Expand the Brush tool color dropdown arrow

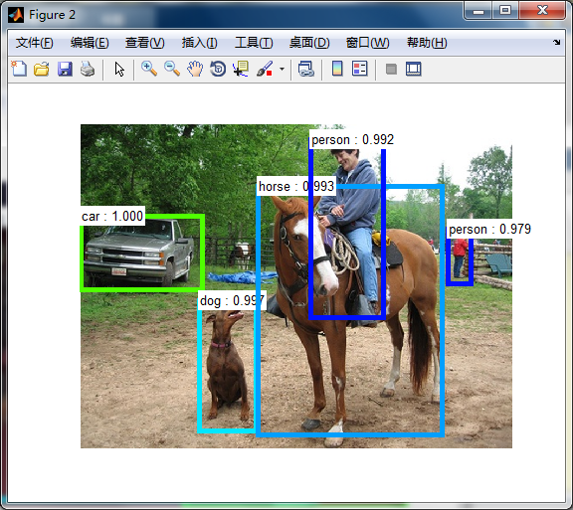pos(282,69)
